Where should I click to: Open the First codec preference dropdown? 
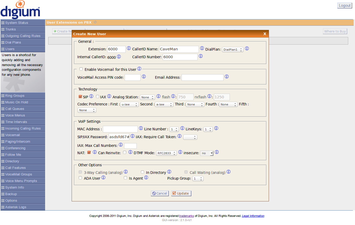tap(129, 104)
